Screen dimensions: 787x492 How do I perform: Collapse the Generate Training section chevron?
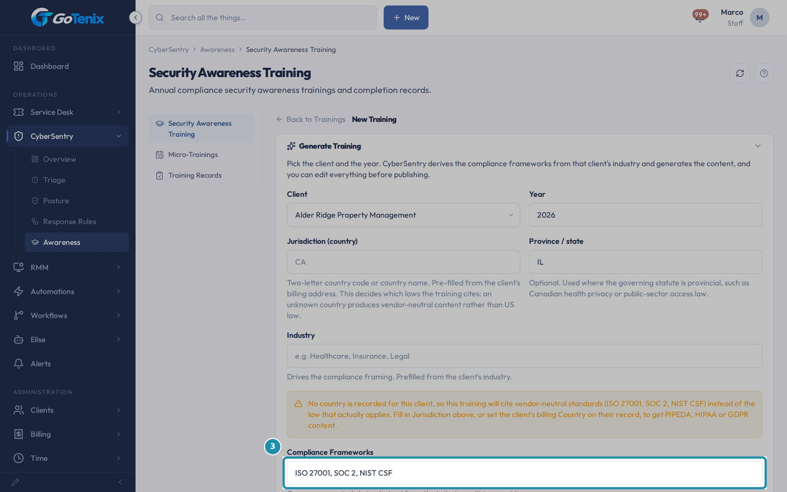coord(758,146)
